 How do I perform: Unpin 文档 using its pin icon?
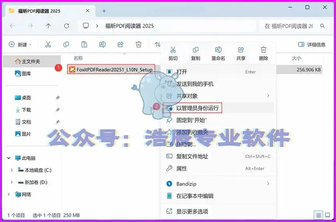coord(58,122)
